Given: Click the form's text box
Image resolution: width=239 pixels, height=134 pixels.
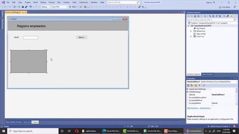Looking at the screenshot, I should point(31,38).
